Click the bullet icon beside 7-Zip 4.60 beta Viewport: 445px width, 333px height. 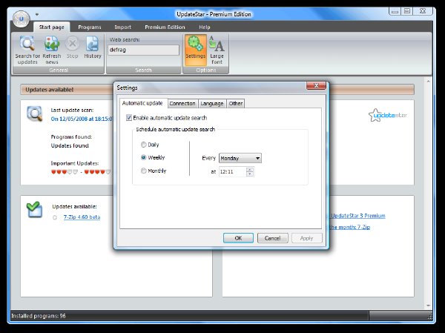click(x=55, y=217)
